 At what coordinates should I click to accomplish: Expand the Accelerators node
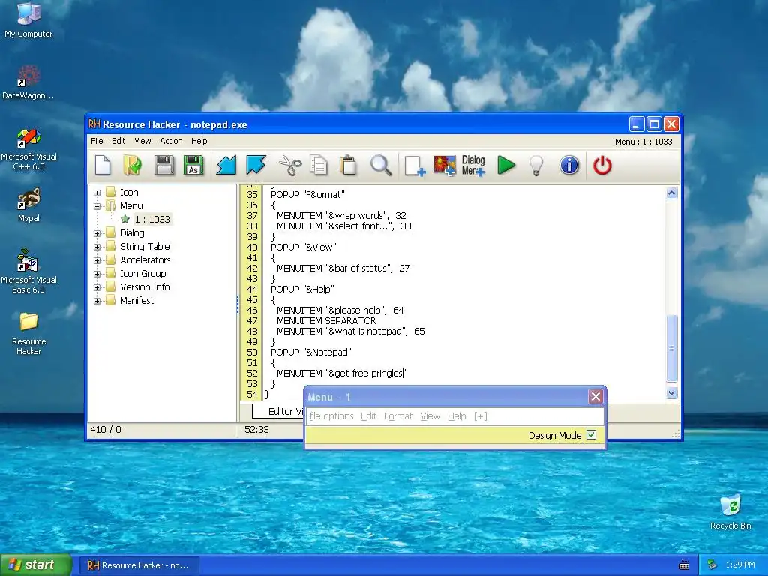click(x=97, y=260)
